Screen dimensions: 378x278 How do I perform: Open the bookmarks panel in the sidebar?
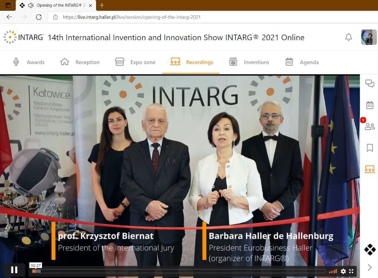pyautogui.click(x=369, y=148)
